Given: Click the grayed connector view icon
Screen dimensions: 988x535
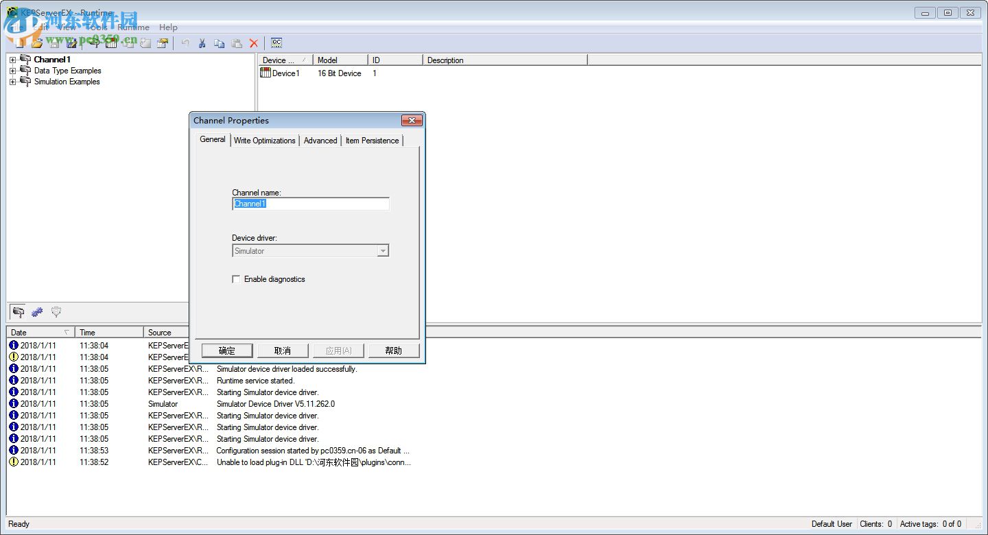Looking at the screenshot, I should tap(56, 312).
